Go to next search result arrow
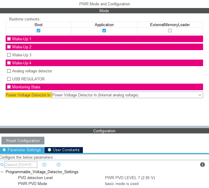Image resolution: width=209 pixels, height=188 pixels. click(x=59, y=165)
